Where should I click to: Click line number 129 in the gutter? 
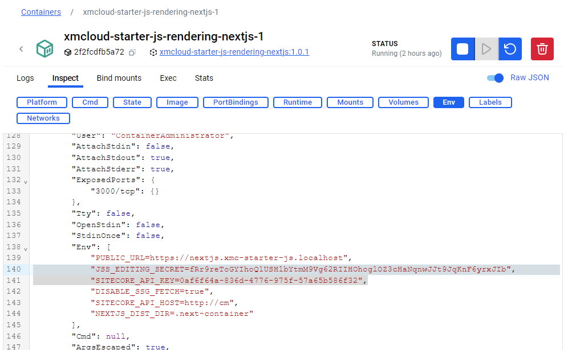(x=14, y=146)
